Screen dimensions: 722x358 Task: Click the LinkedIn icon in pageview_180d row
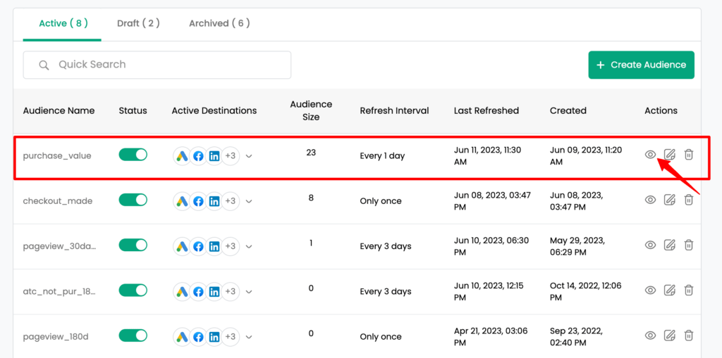click(x=214, y=337)
